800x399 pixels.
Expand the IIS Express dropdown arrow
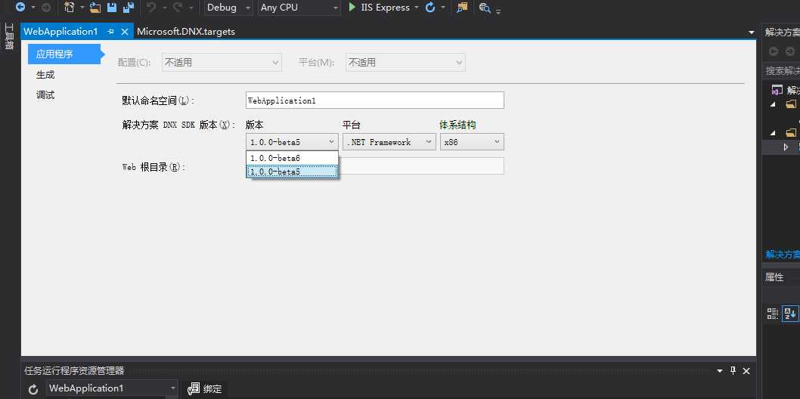click(417, 8)
